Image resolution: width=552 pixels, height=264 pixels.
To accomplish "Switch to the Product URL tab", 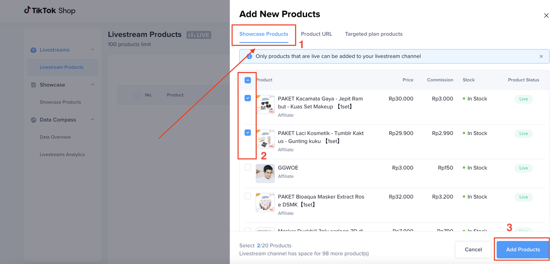I will (x=317, y=34).
